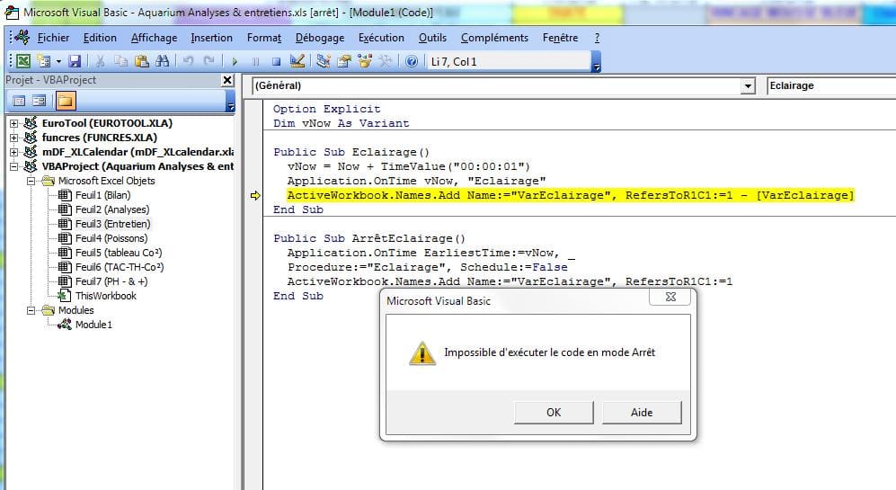Select Feuil3 (Entretien) sheet object

(x=112, y=224)
